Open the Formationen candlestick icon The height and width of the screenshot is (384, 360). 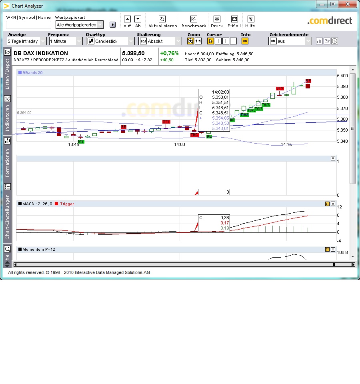point(7,141)
